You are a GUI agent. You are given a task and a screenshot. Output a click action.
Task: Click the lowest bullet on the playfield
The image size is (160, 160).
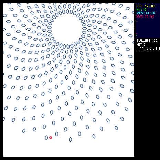point(71,139)
